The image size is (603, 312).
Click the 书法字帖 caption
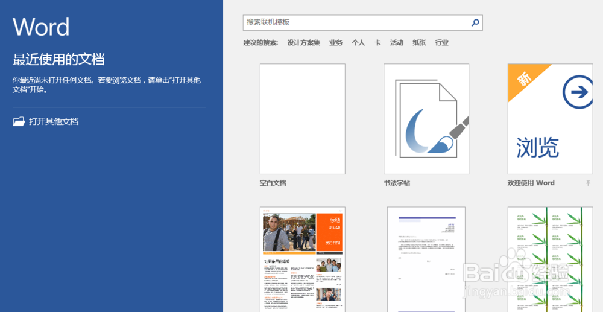point(397,183)
